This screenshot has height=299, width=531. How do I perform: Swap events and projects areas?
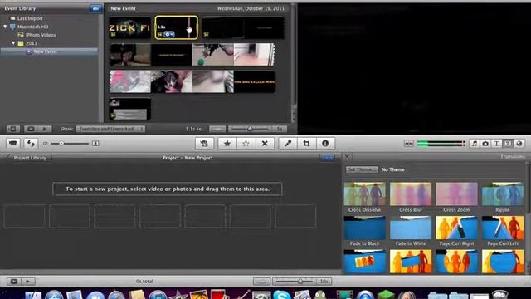pos(31,144)
